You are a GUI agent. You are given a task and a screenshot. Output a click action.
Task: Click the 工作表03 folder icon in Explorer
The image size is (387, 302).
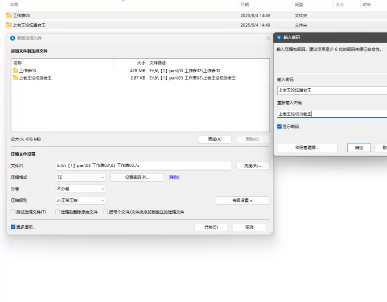[x=9, y=16]
